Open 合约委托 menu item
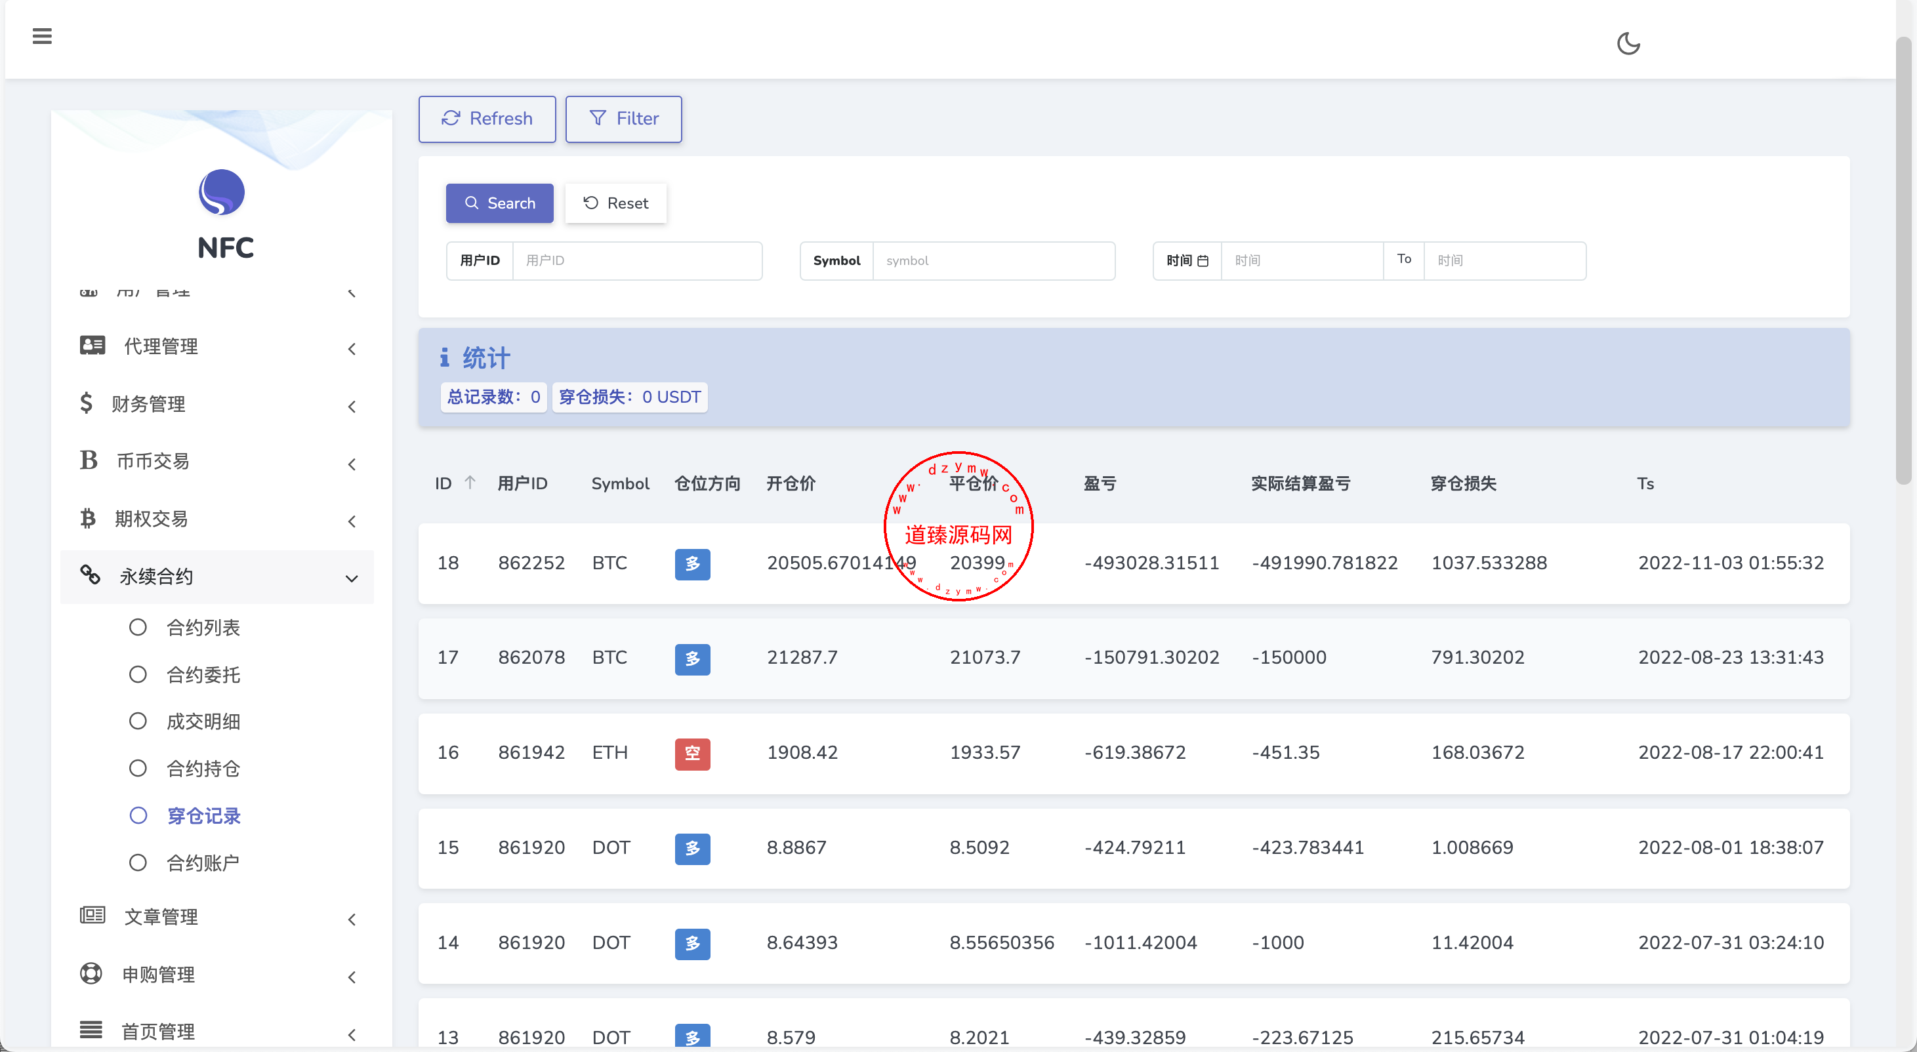The height and width of the screenshot is (1052, 1917). pos(203,674)
